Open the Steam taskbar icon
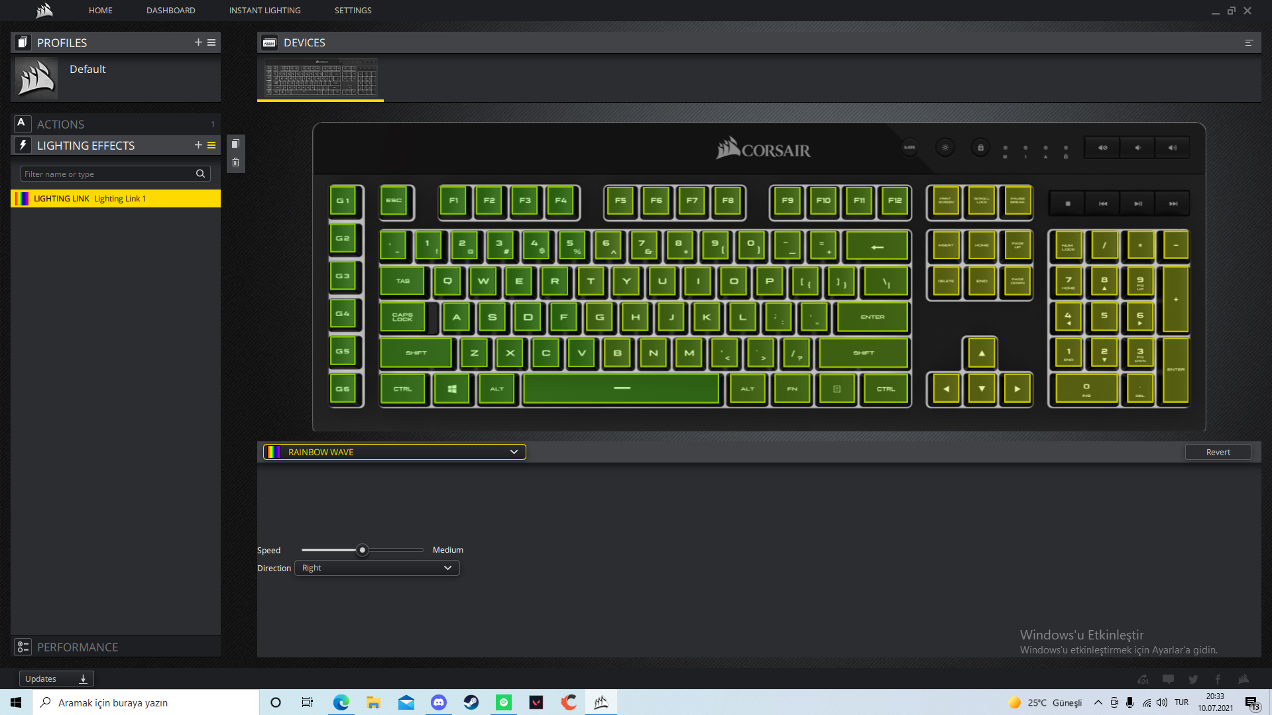1272x715 pixels. coord(471,702)
